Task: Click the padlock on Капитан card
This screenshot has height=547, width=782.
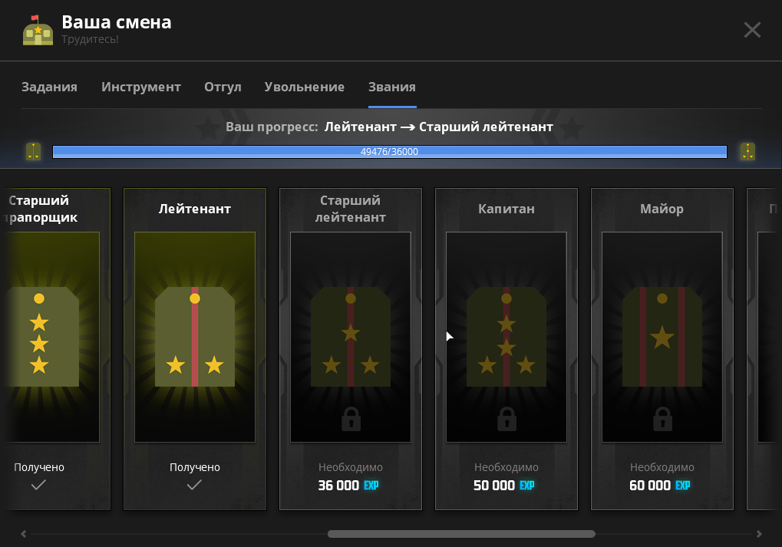Action: (x=506, y=419)
